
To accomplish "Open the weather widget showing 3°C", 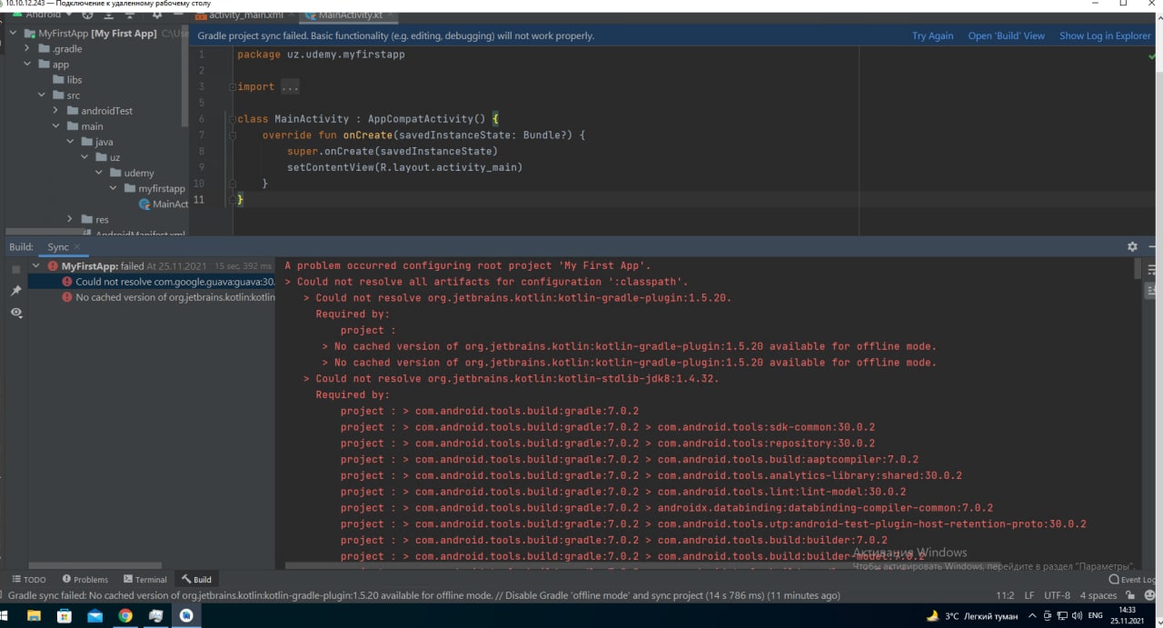I will (972, 615).
